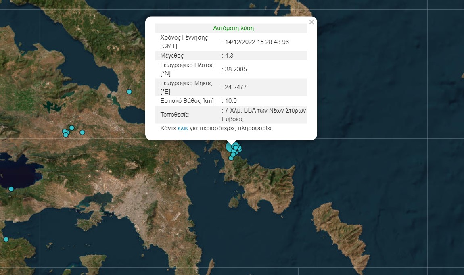Click the isolated earthquake marker left of the popup
This screenshot has height=275, width=464.
click(x=129, y=92)
